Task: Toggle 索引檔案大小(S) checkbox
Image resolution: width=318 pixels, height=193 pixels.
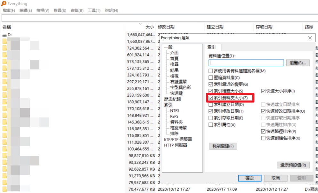Action: pos(211,91)
